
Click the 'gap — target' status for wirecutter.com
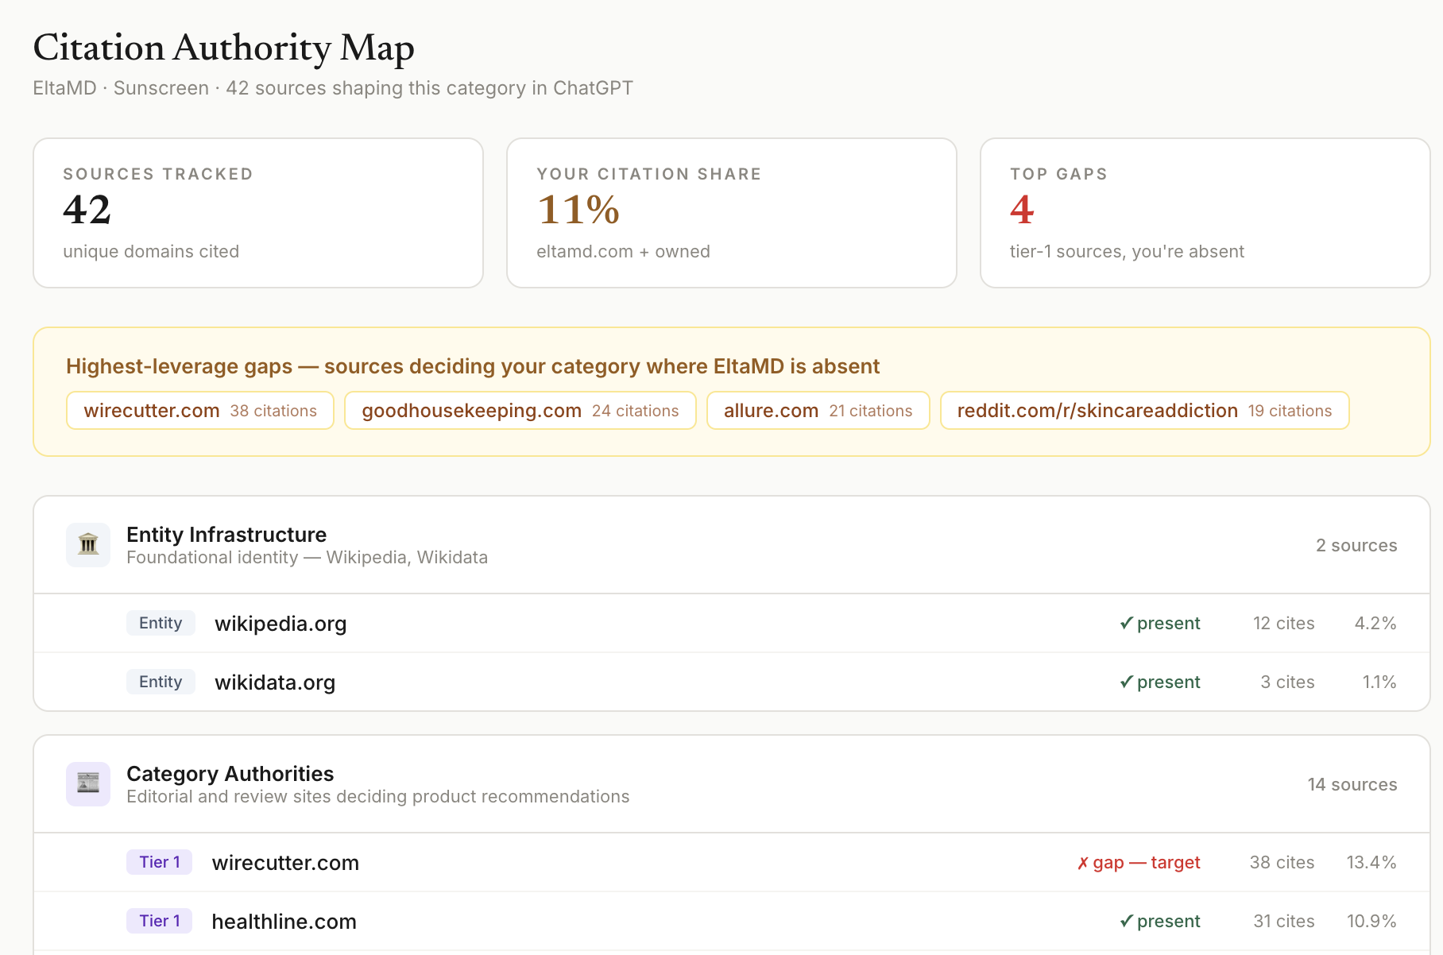tap(1139, 863)
